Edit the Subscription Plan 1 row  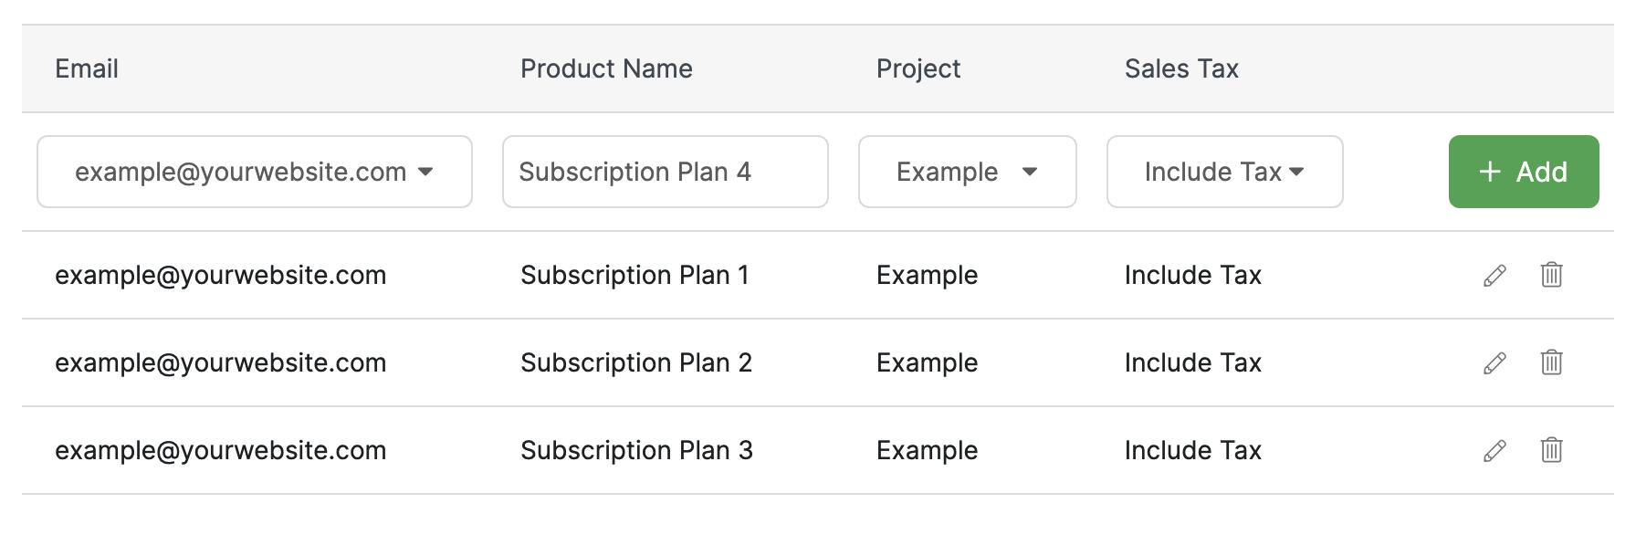coord(1494,276)
